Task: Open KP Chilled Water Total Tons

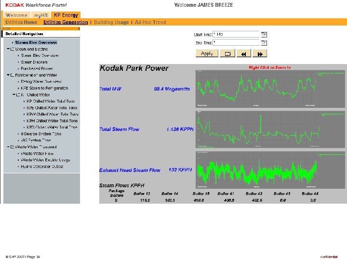Action: coord(51,101)
